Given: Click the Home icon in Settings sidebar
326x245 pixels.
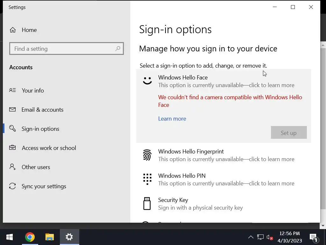Looking at the screenshot, I should [13, 30].
